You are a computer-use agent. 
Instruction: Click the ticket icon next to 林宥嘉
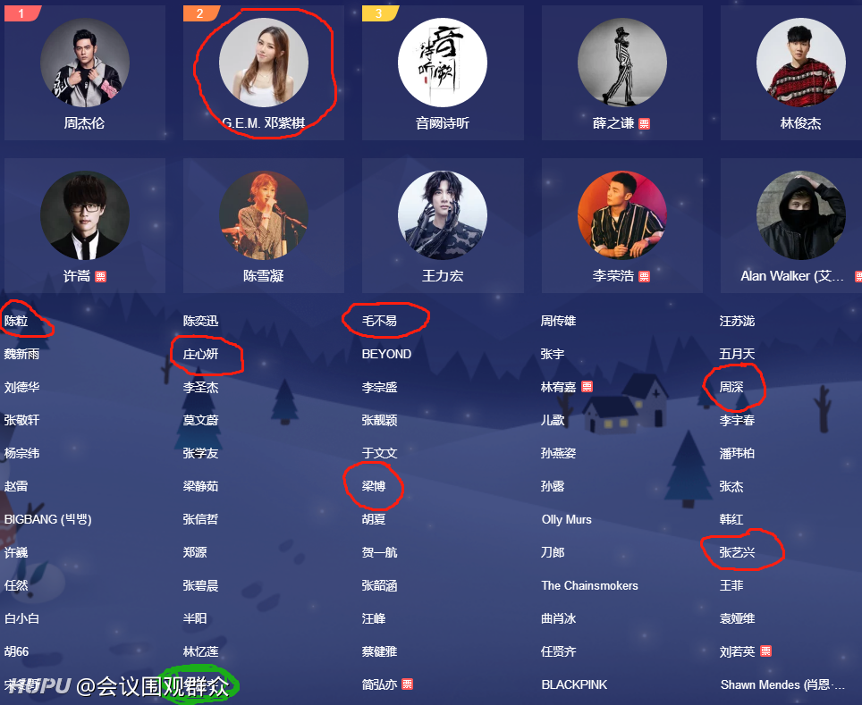(587, 386)
